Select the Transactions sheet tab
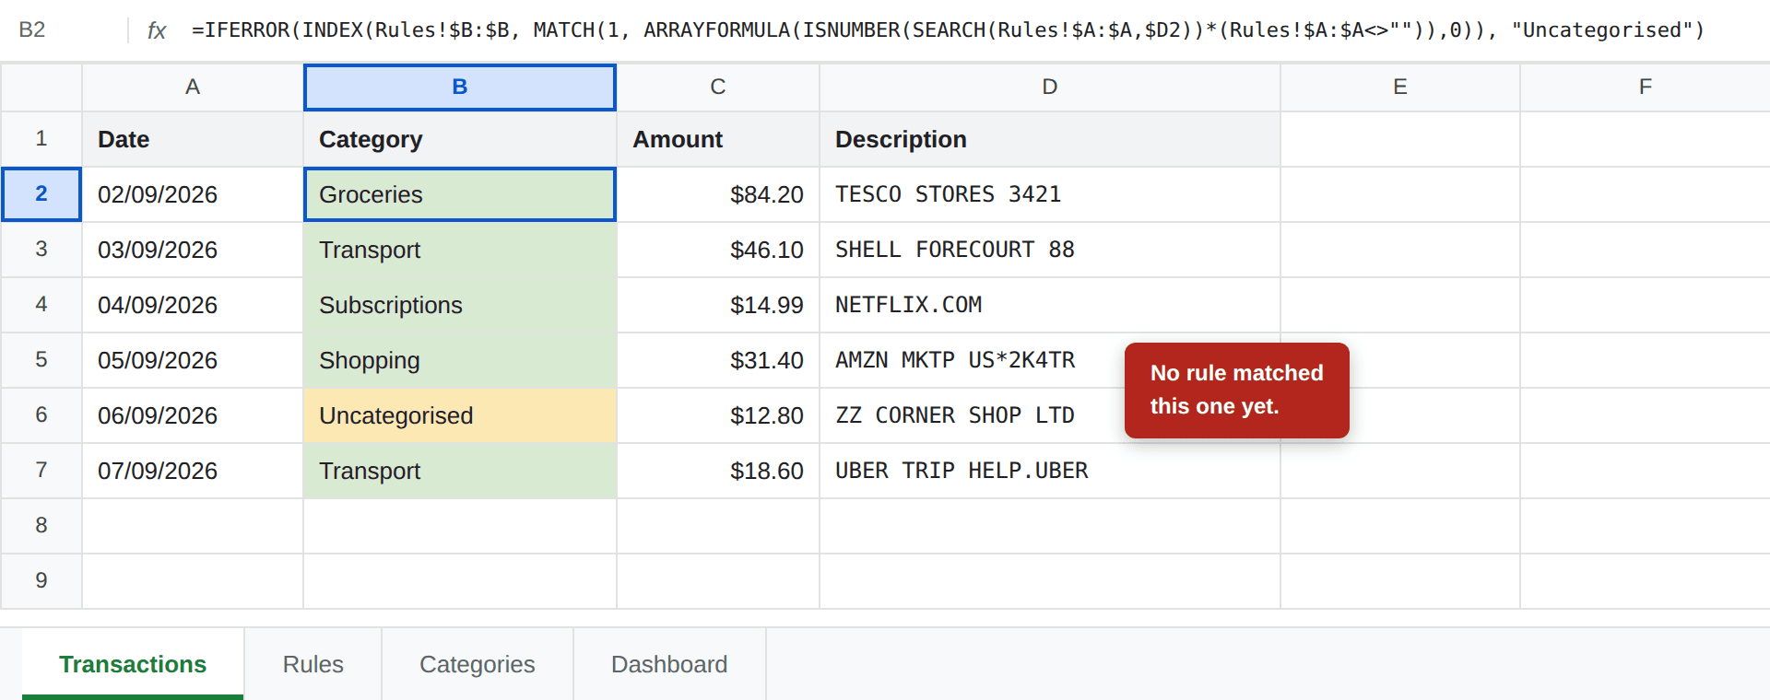The image size is (1770, 700). click(x=133, y=664)
